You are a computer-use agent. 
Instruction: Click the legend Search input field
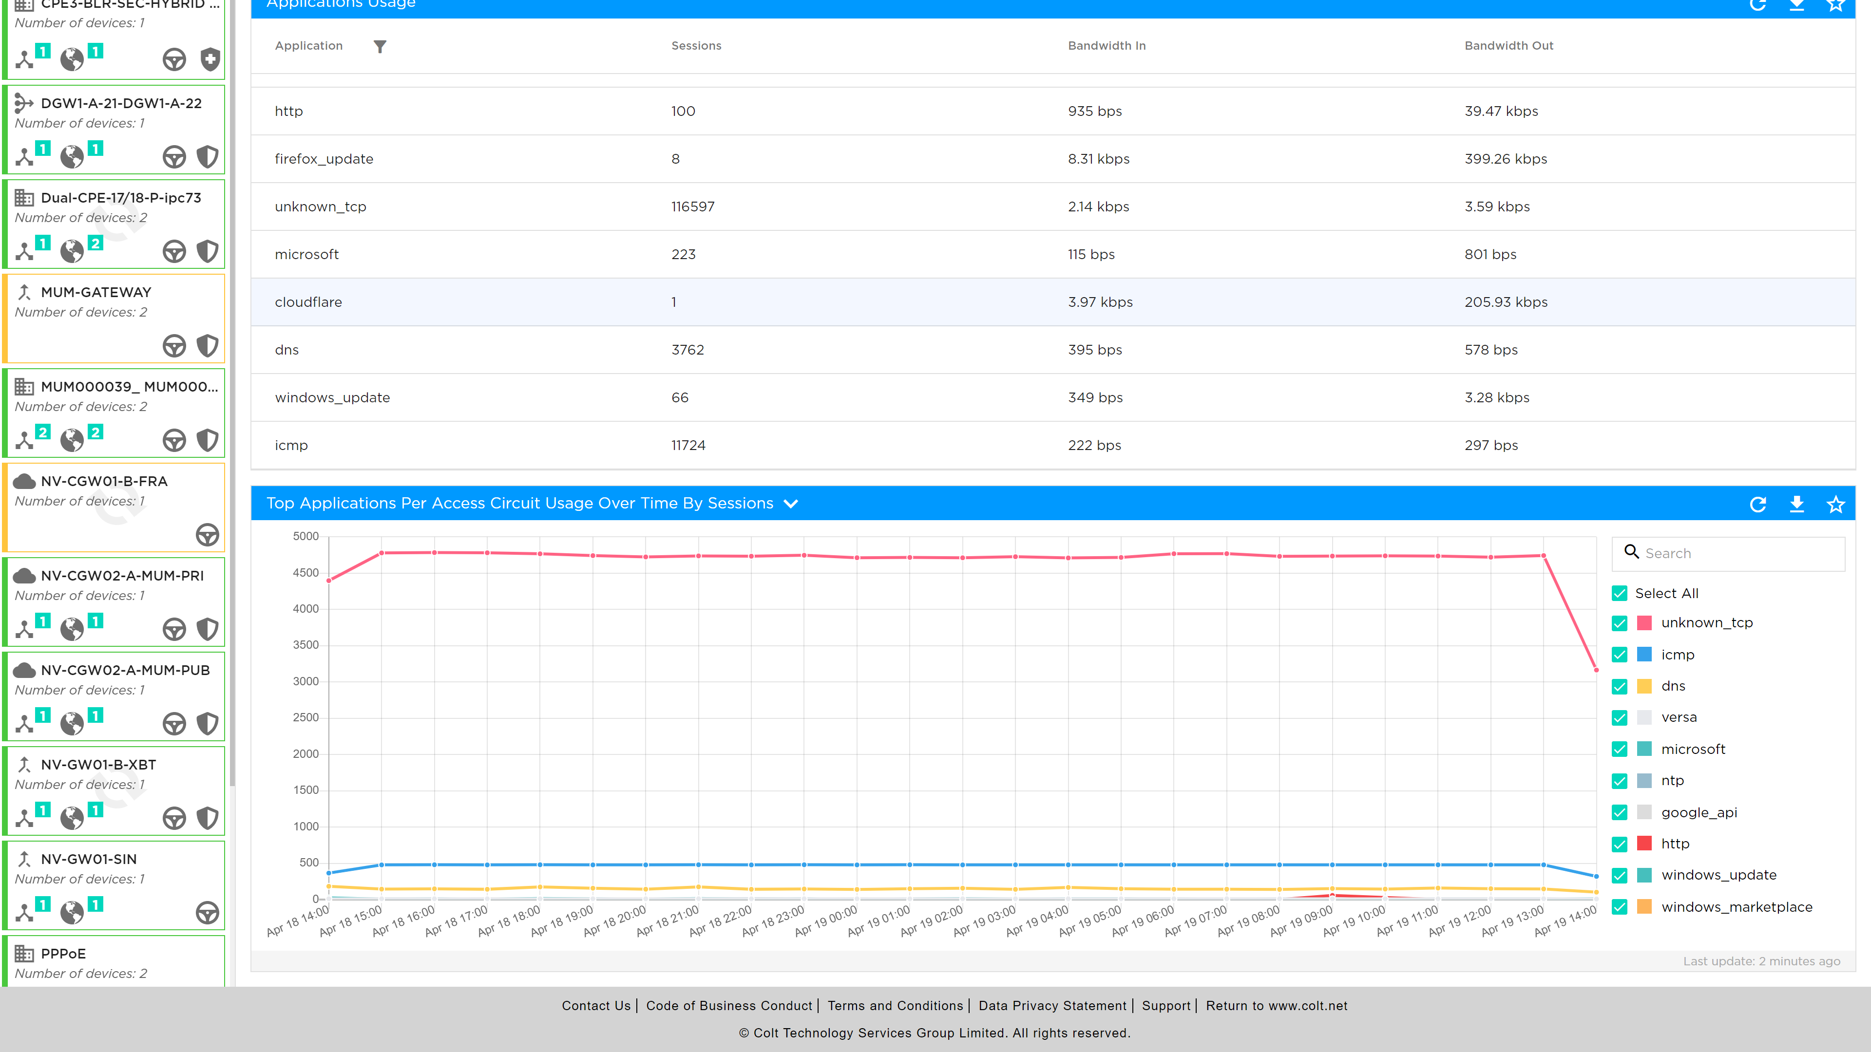1728,553
